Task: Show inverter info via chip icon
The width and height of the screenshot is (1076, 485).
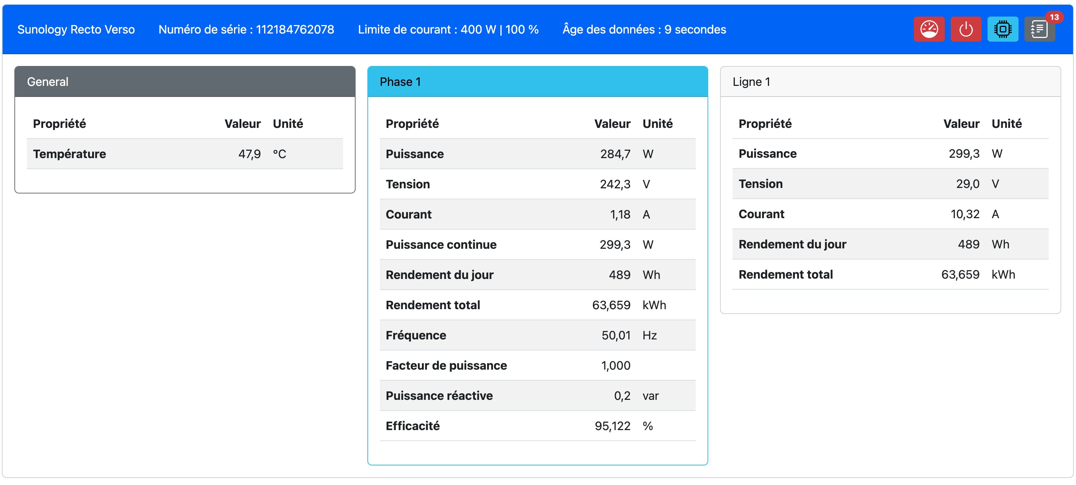Action: 1002,29
